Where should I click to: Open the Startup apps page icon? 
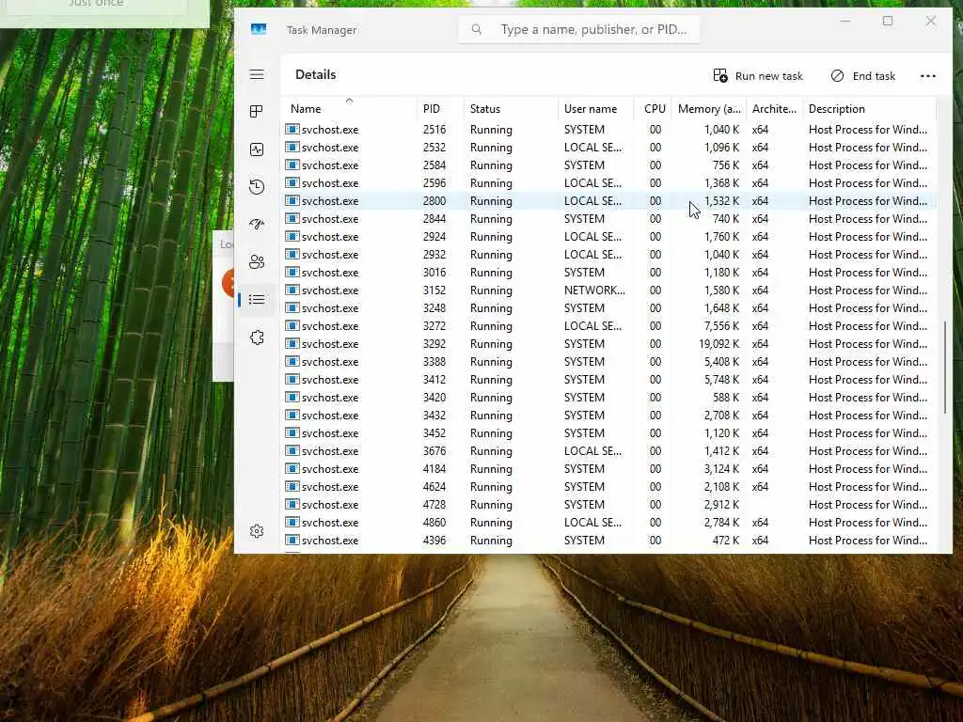click(x=257, y=224)
